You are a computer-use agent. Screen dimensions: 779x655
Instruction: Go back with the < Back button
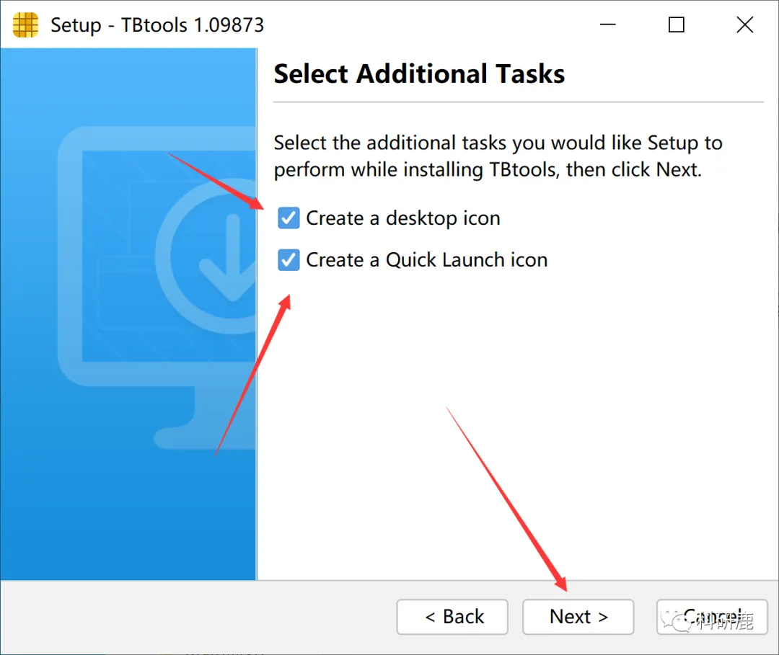(452, 617)
